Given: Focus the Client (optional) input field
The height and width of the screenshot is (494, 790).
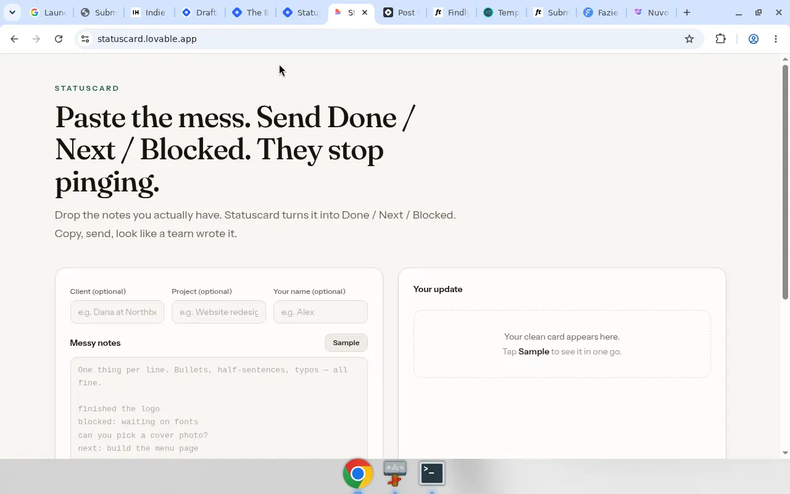Looking at the screenshot, I should pos(117,312).
